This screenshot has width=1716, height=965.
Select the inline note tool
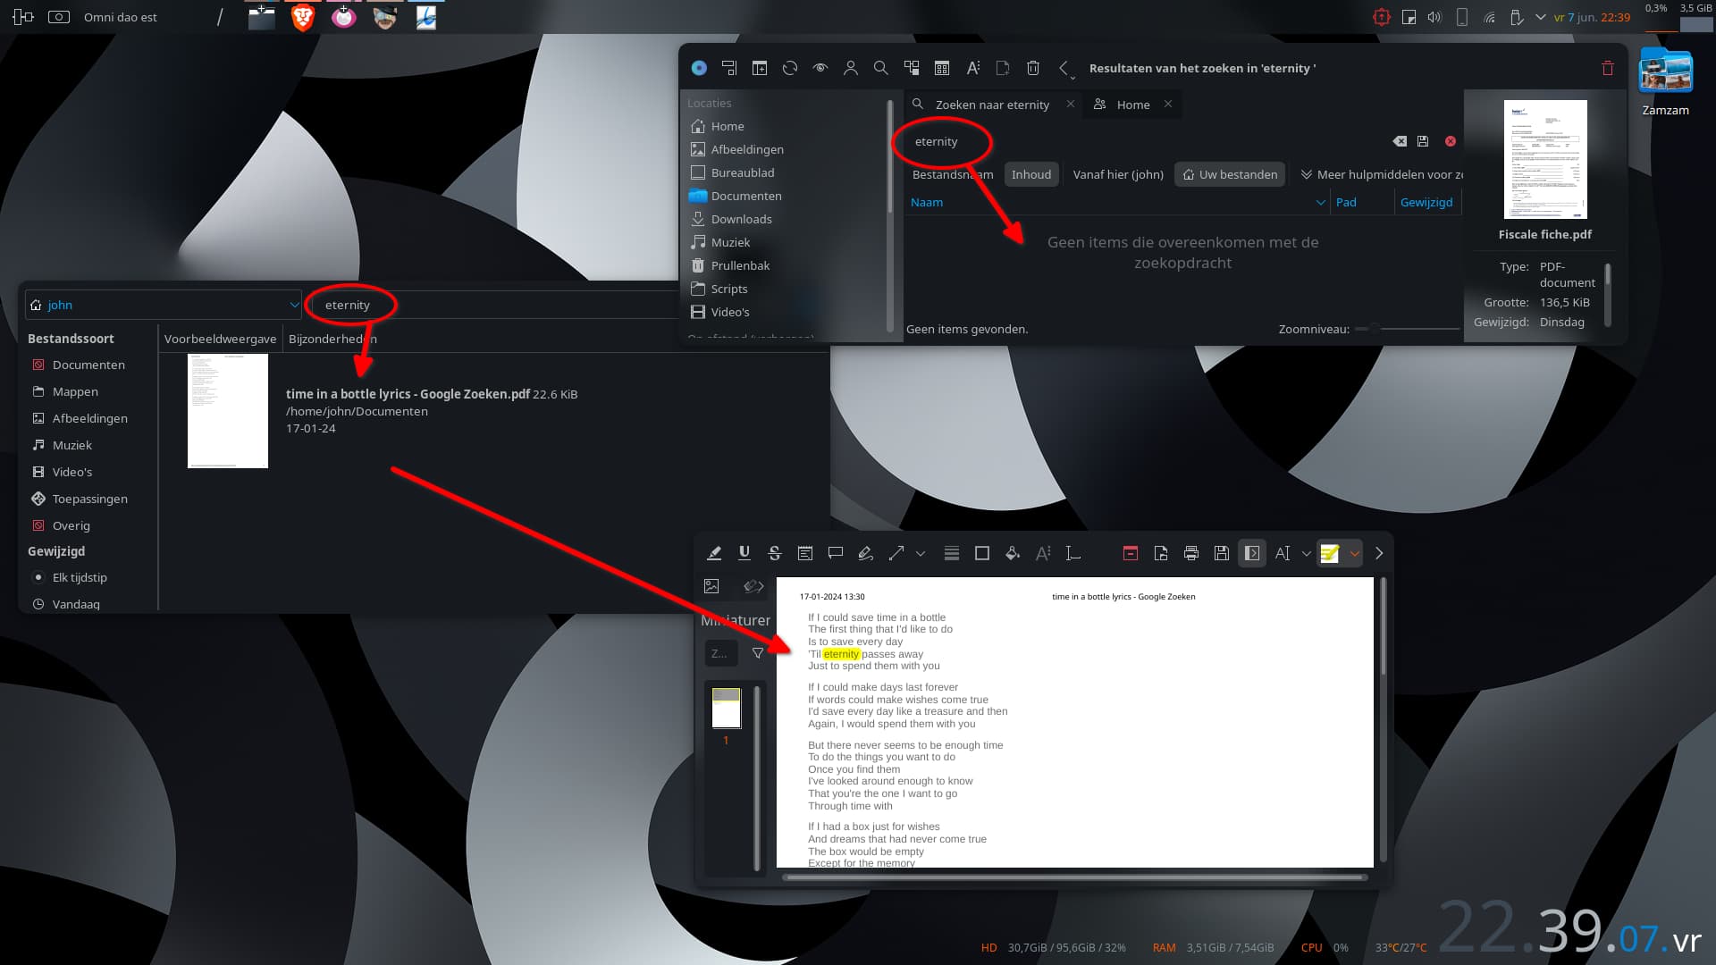(805, 553)
